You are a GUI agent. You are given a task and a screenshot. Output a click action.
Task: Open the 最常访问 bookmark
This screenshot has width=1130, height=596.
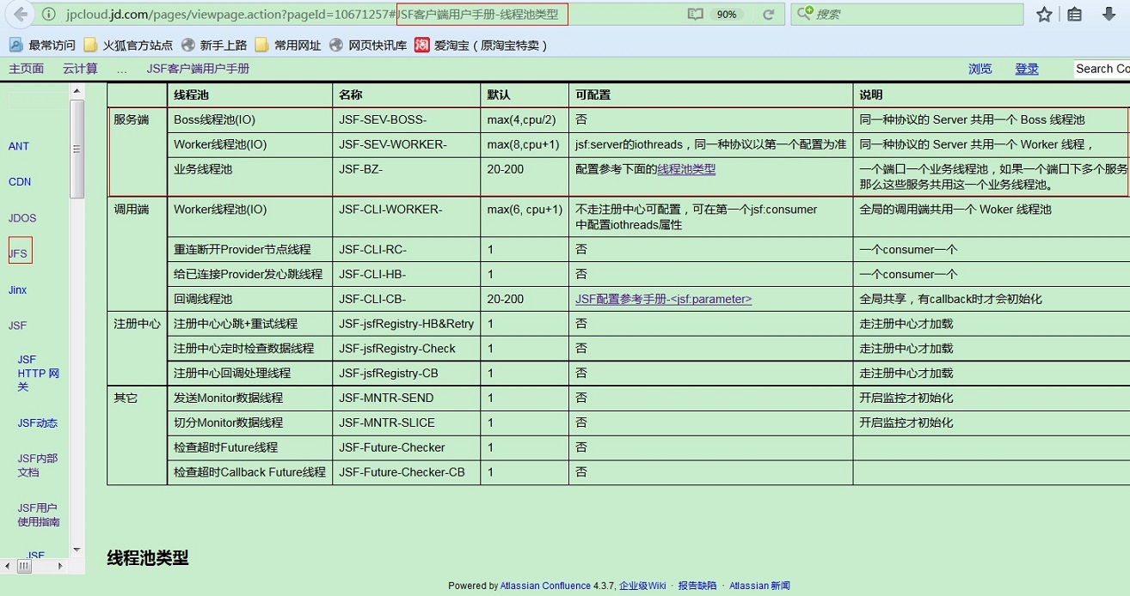[x=42, y=46]
